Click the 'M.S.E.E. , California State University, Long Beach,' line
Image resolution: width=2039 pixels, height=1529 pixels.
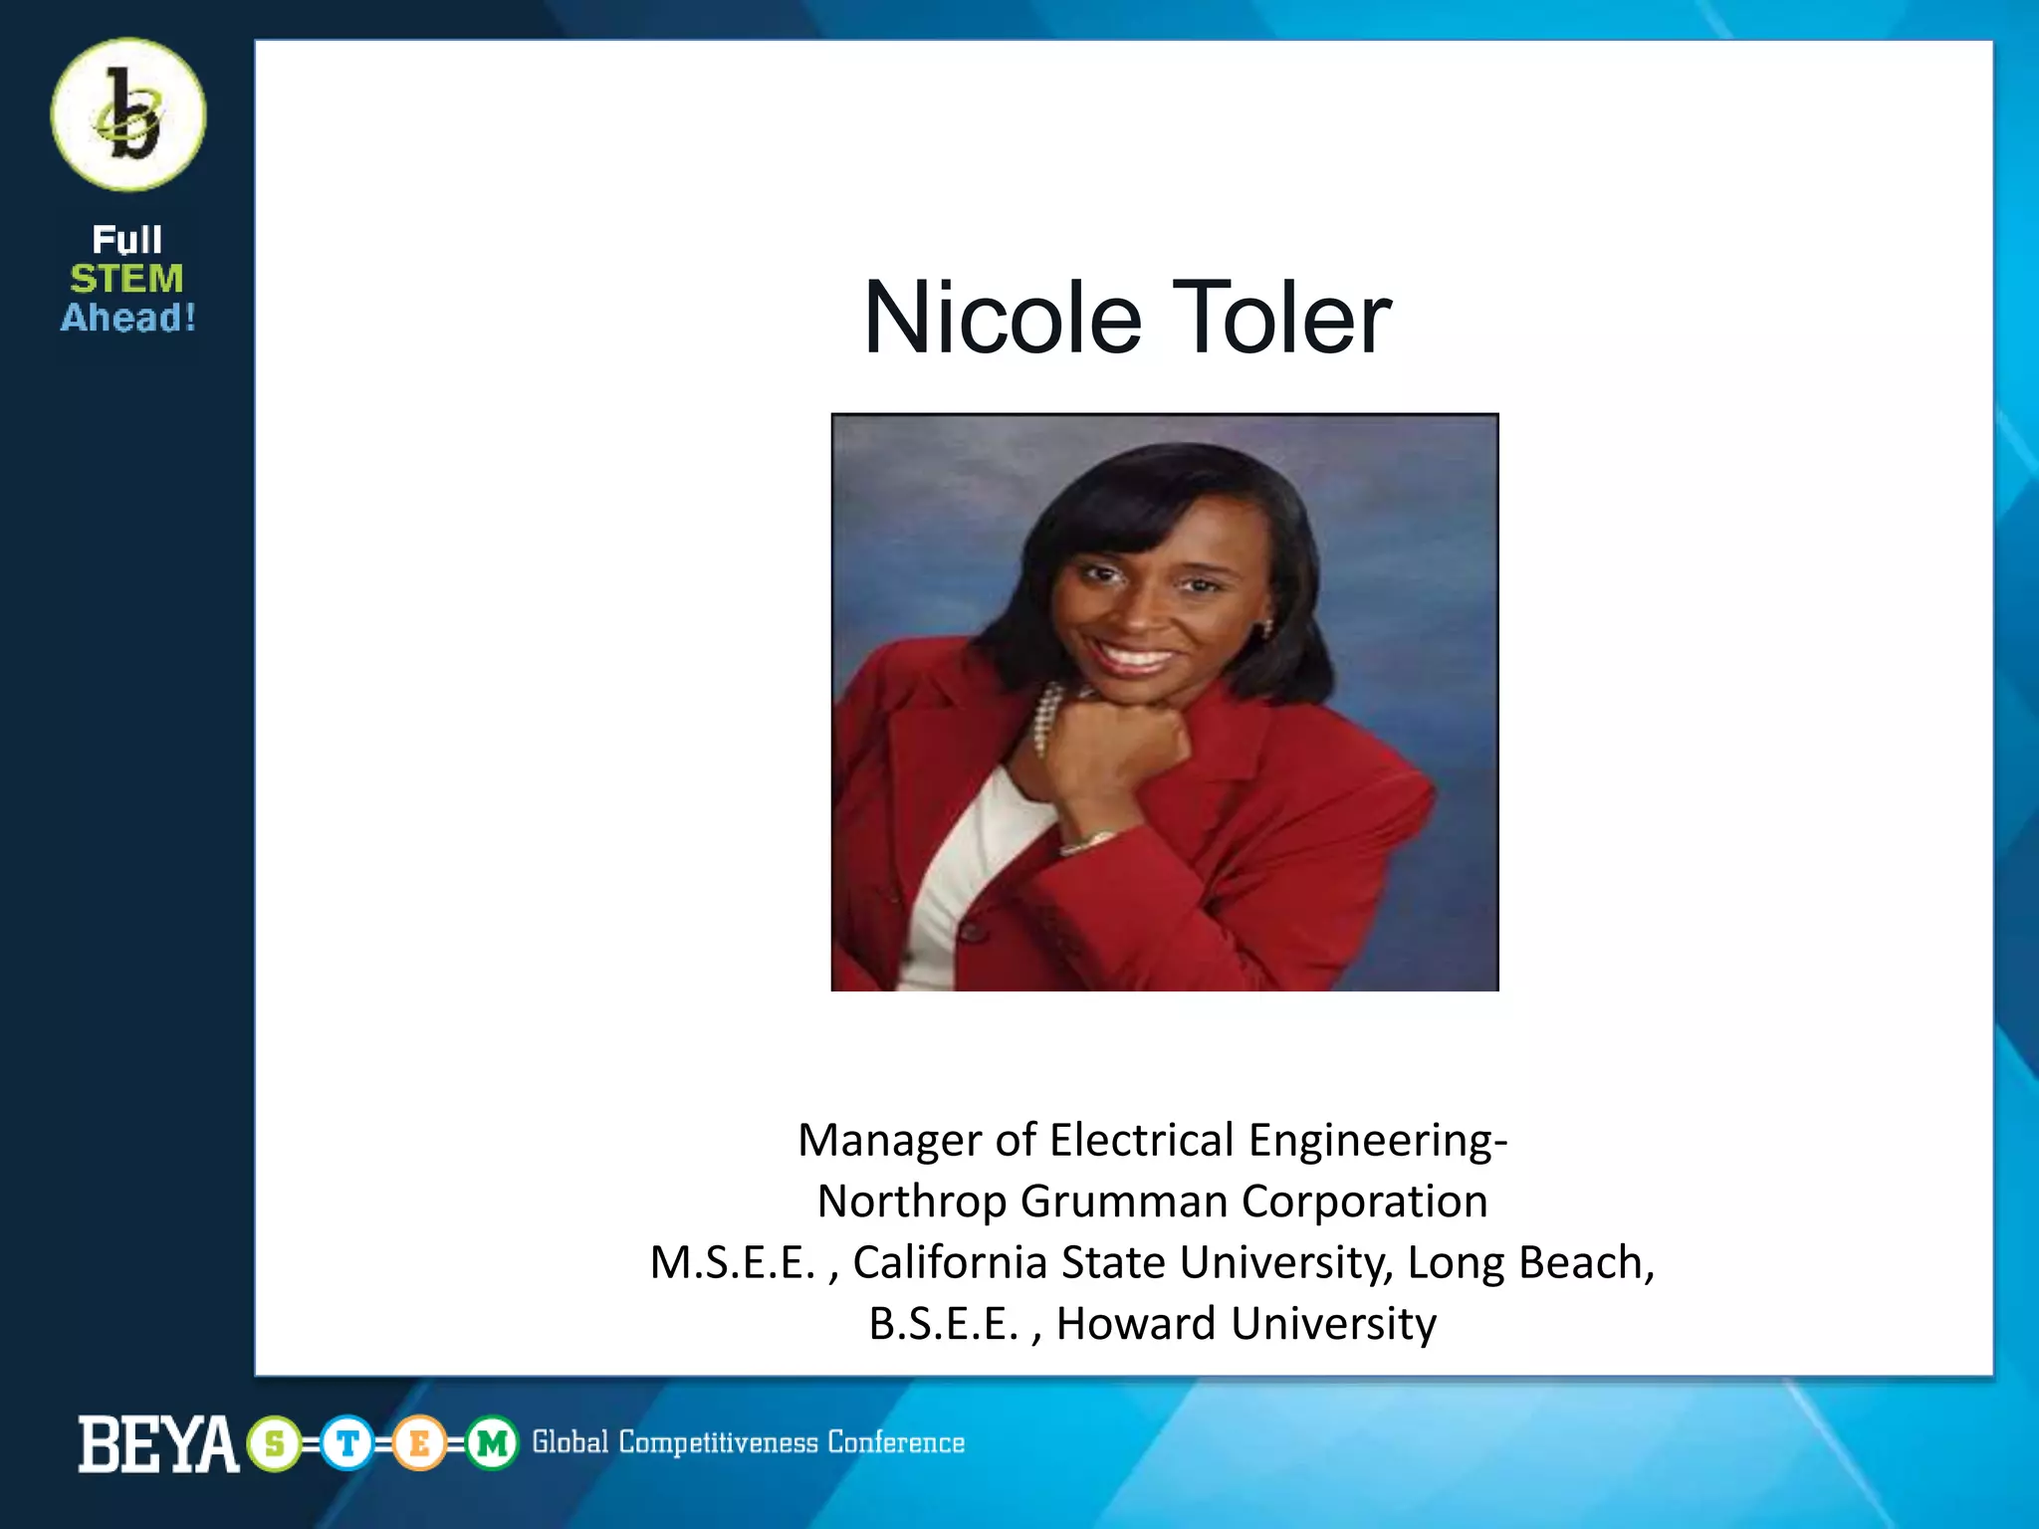(x=1153, y=1262)
